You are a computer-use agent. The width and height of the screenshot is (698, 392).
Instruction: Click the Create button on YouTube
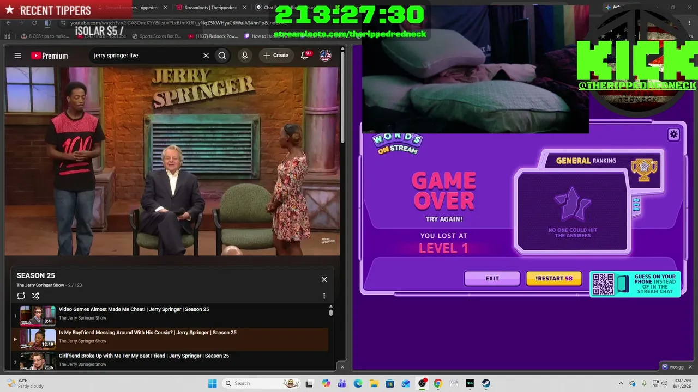(x=276, y=56)
